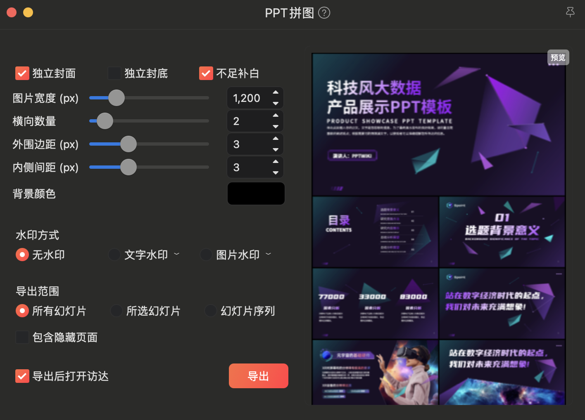The height and width of the screenshot is (420, 585).
Task: Enable the 包含隐藏页面 checkbox
Action: pyautogui.click(x=22, y=337)
